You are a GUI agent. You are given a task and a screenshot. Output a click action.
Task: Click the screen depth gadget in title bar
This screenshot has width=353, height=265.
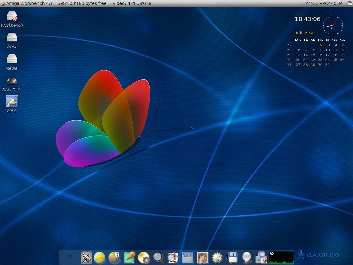coord(350,3)
